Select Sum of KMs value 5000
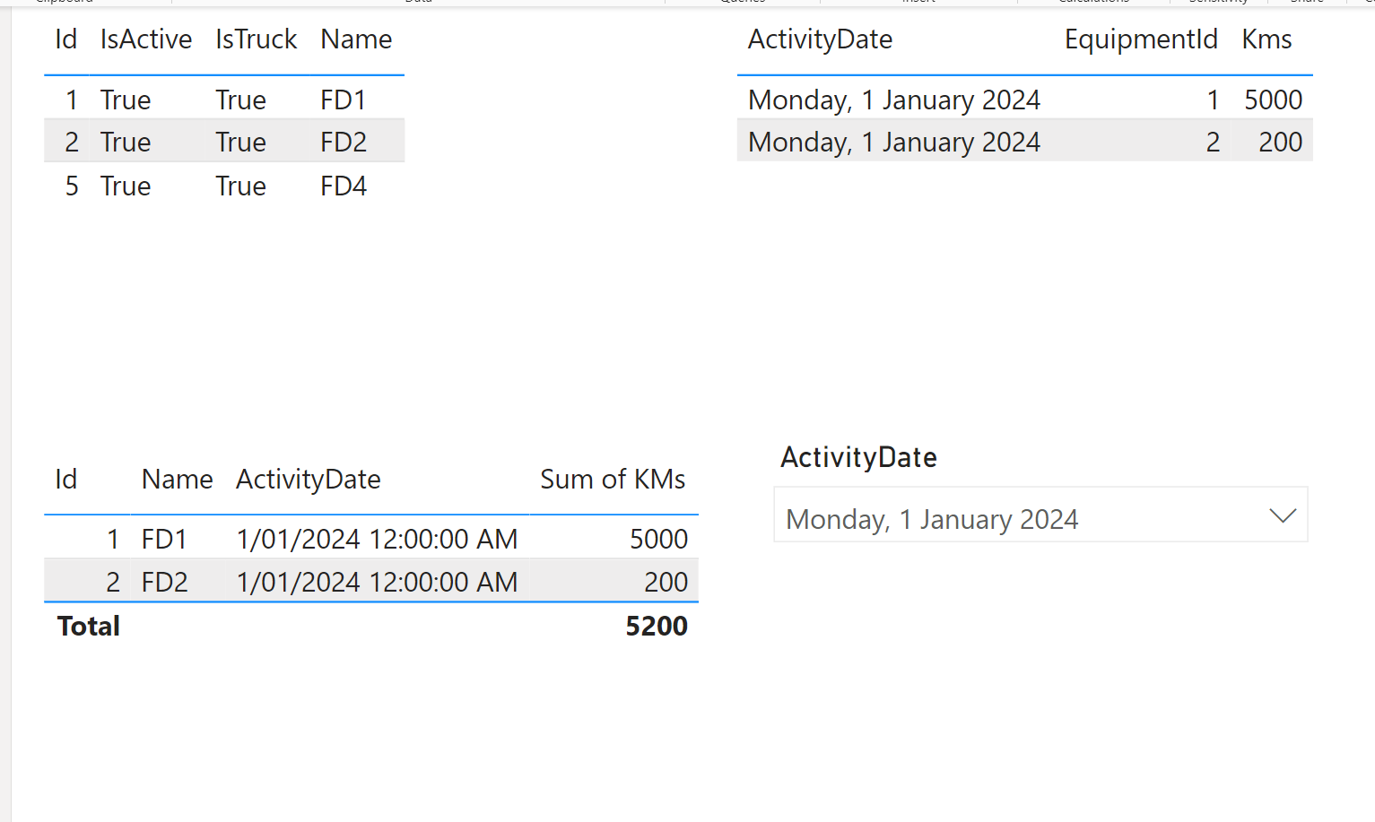Viewport: 1375px width, 822px height. (x=658, y=540)
